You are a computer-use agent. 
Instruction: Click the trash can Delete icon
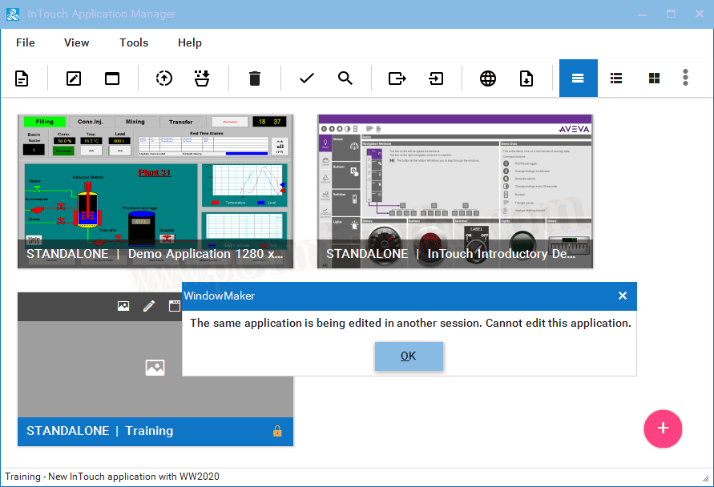255,78
